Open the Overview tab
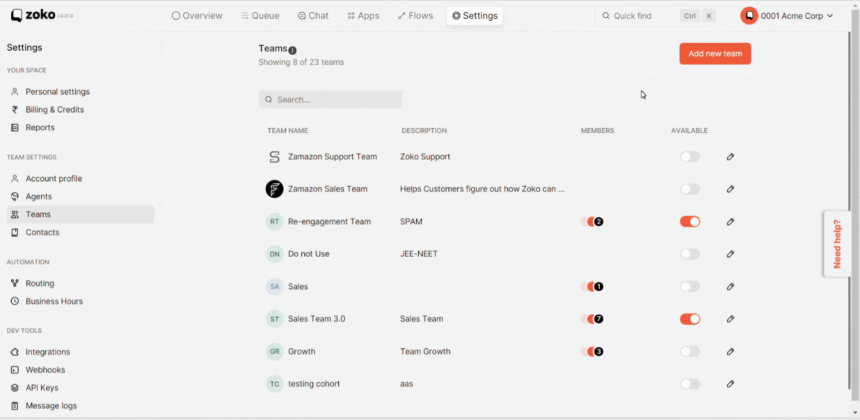Image resolution: width=860 pixels, height=420 pixels. coord(197,16)
